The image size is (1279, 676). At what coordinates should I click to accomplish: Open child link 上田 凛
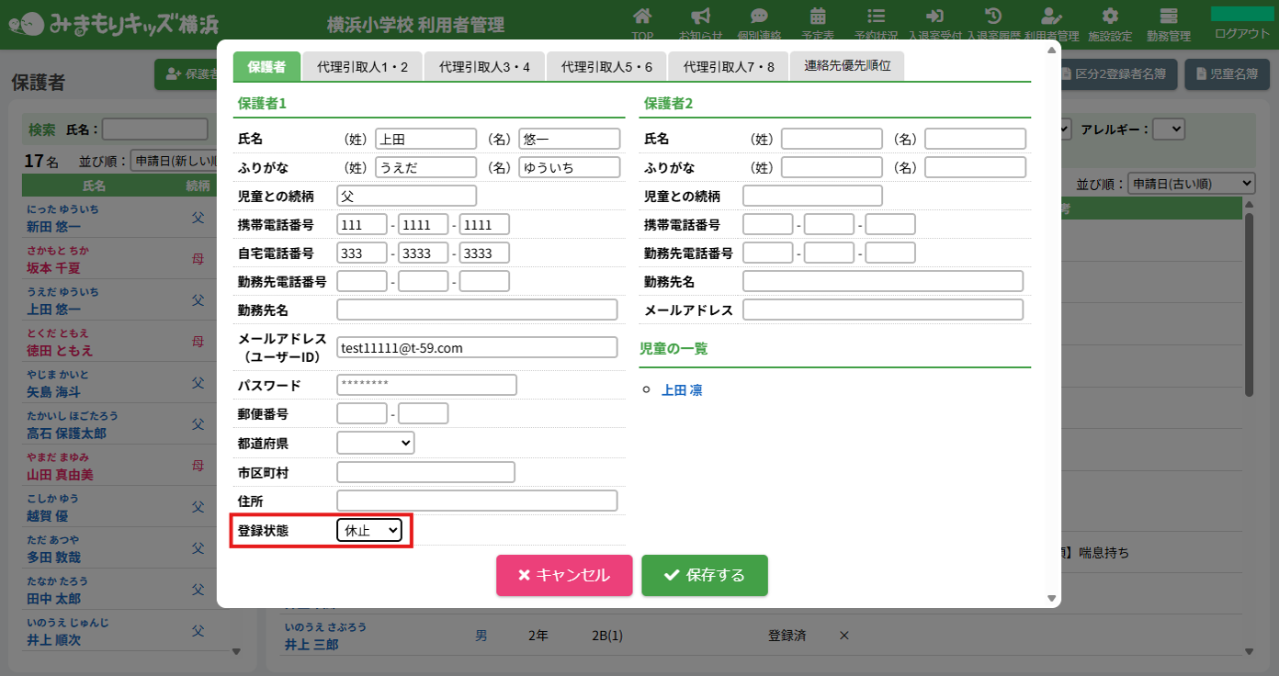click(682, 390)
